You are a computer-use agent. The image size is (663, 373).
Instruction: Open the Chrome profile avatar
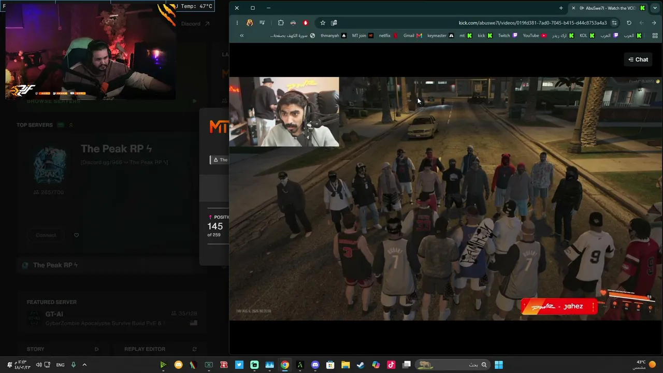click(x=250, y=23)
